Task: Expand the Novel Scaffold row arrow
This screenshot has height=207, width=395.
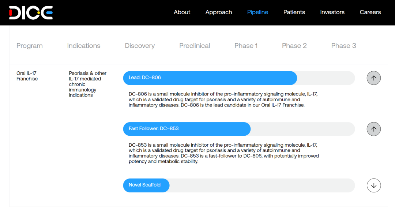Action: point(373,185)
